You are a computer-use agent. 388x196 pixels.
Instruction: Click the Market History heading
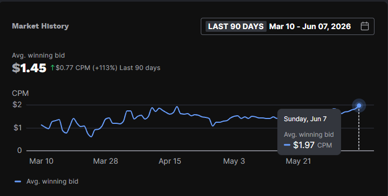[x=40, y=26]
